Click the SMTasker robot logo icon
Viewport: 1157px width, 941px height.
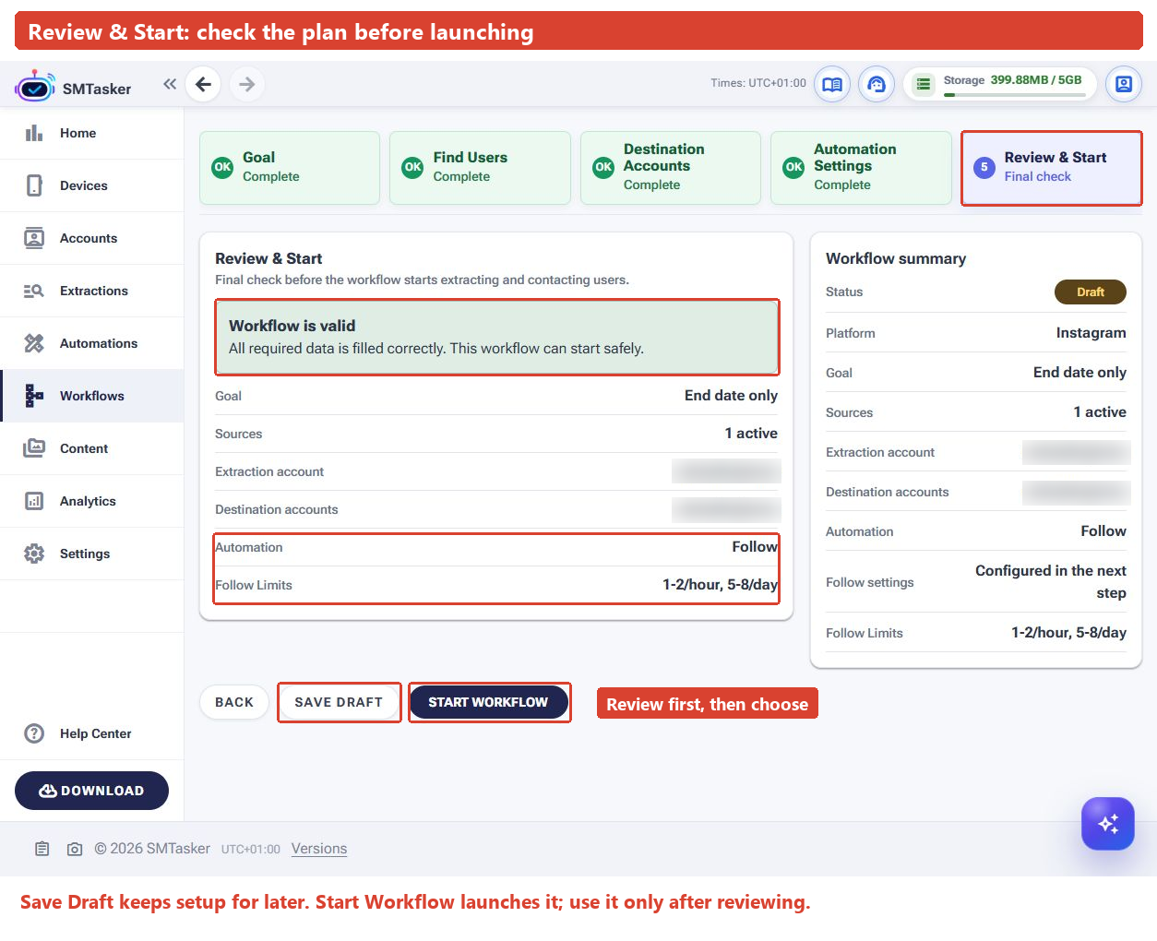pos(35,87)
